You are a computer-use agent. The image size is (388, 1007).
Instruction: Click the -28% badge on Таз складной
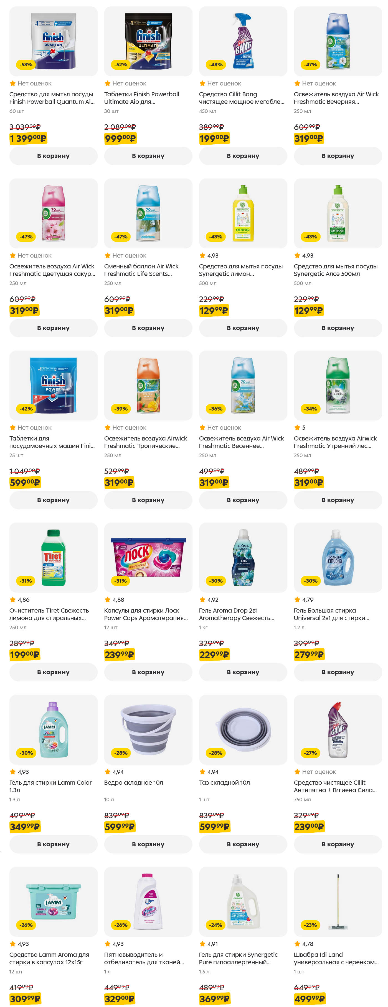coord(216,753)
